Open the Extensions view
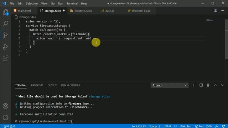Viewport: 228px width, 128px height. pyautogui.click(x=6, y=58)
